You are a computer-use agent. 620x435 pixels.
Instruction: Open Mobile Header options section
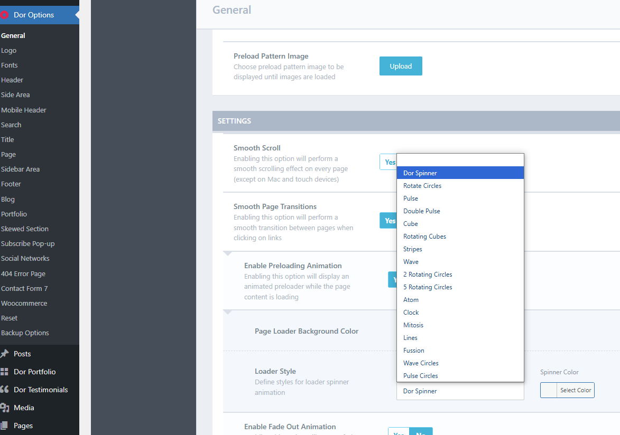tap(24, 110)
